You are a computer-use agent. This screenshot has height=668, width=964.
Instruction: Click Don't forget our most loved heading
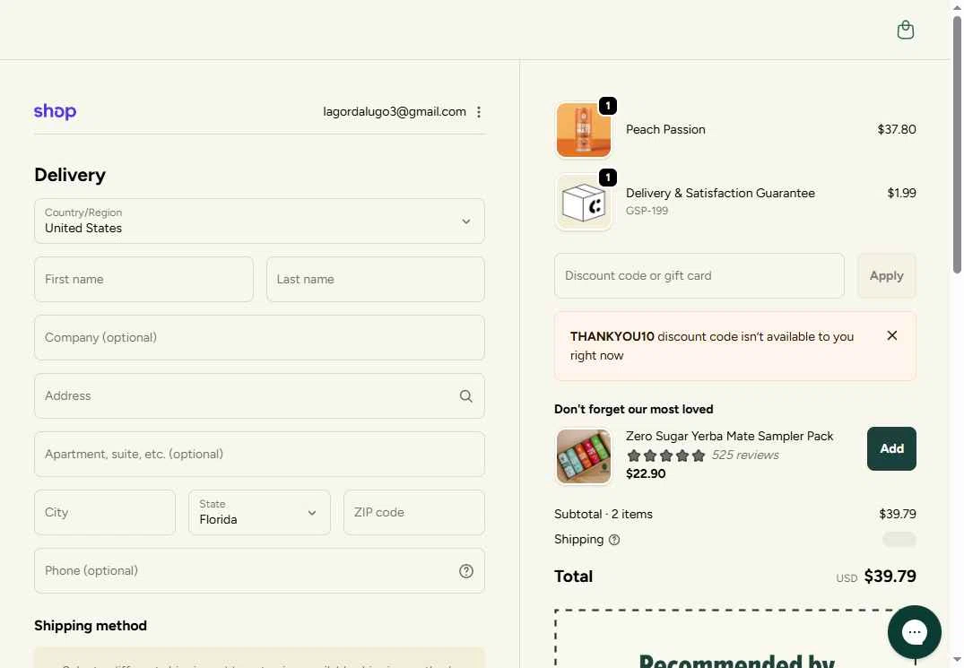coord(633,409)
